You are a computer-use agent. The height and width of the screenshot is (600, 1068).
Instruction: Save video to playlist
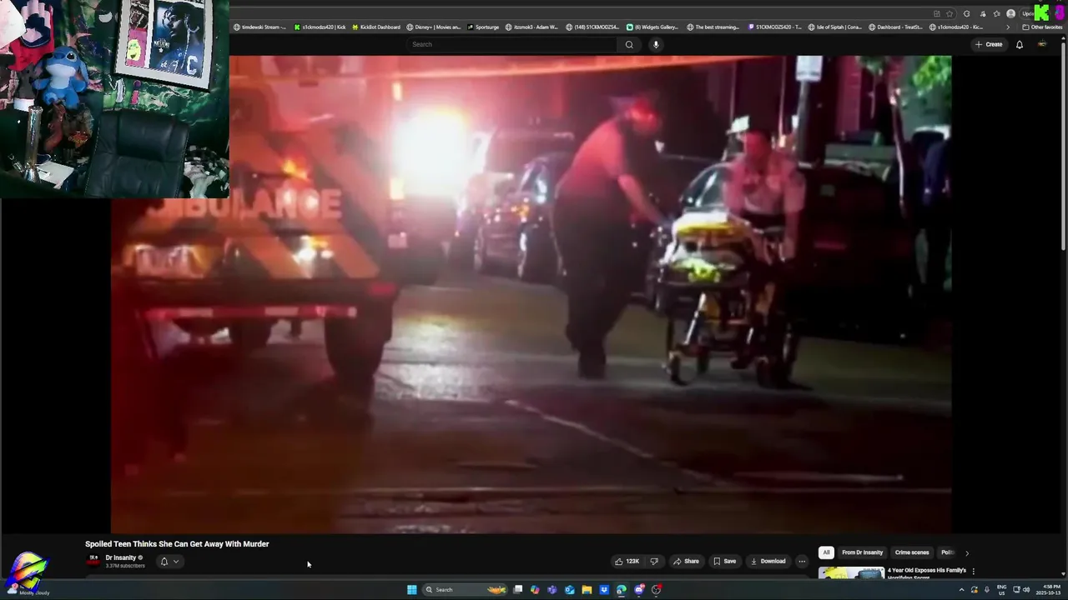(x=724, y=561)
